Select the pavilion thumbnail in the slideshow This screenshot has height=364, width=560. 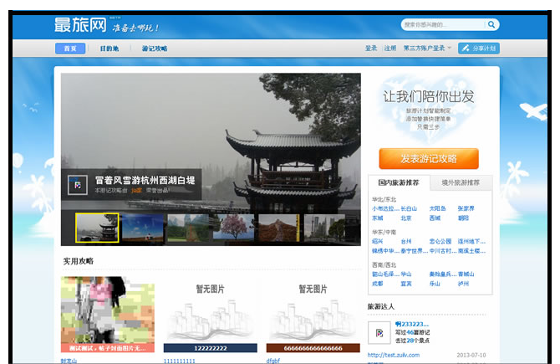[x=97, y=228]
